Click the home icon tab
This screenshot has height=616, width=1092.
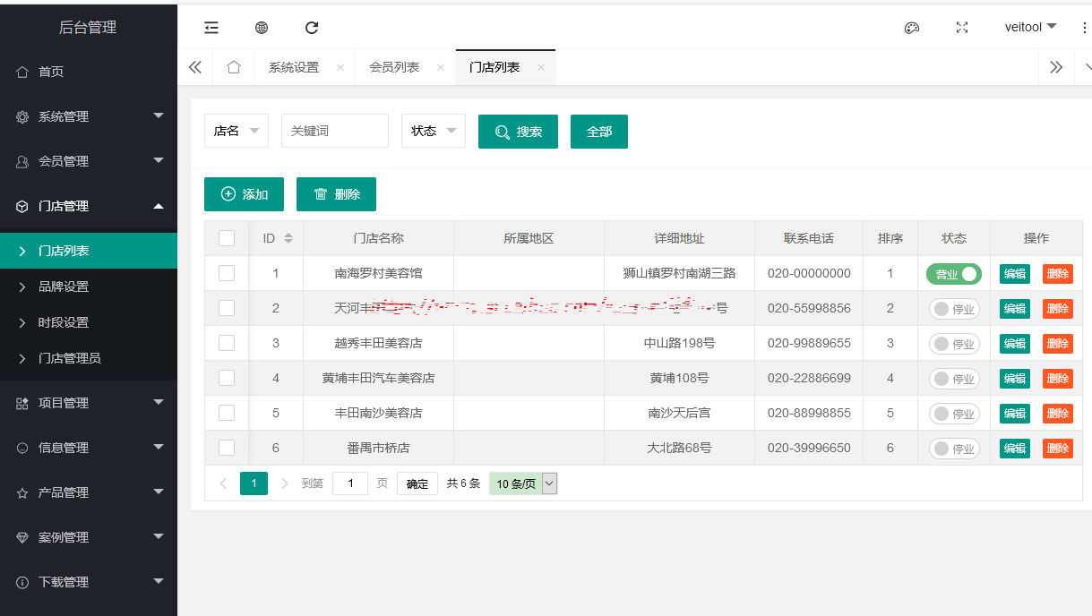pos(234,67)
